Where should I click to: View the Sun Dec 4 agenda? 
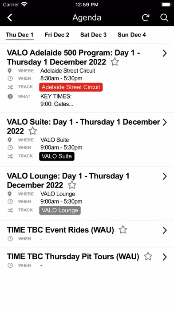click(x=132, y=35)
